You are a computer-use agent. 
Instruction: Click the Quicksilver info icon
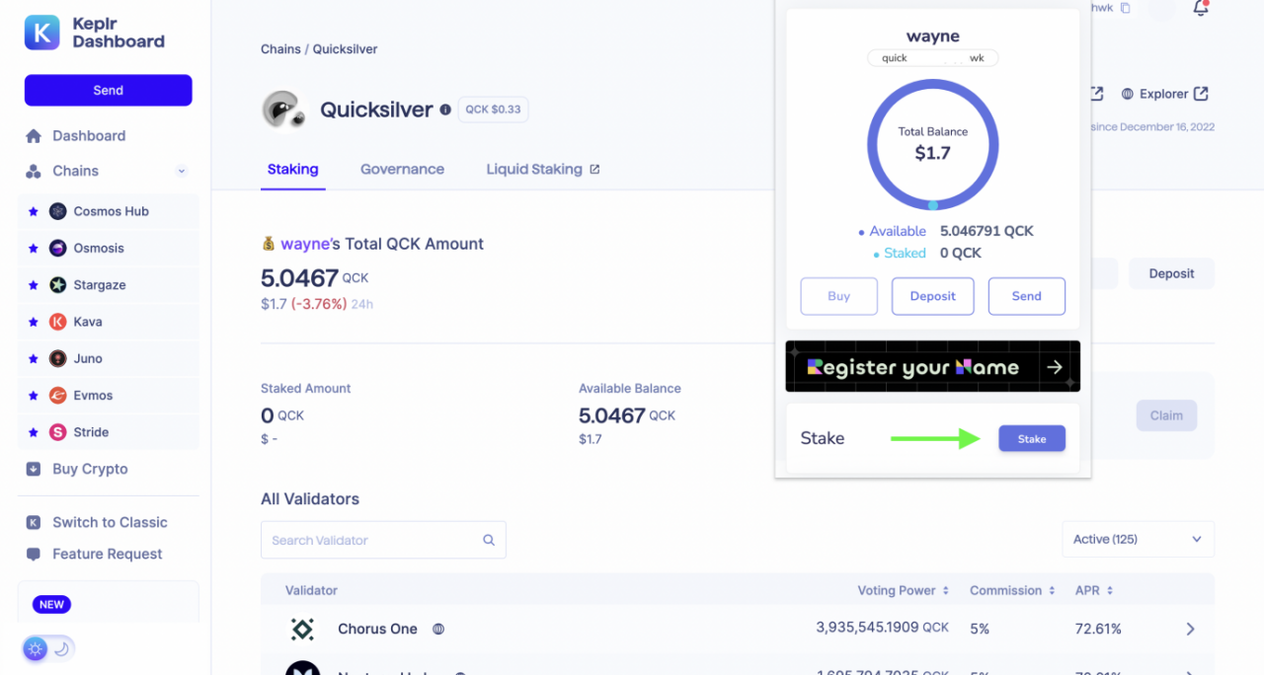[445, 110]
